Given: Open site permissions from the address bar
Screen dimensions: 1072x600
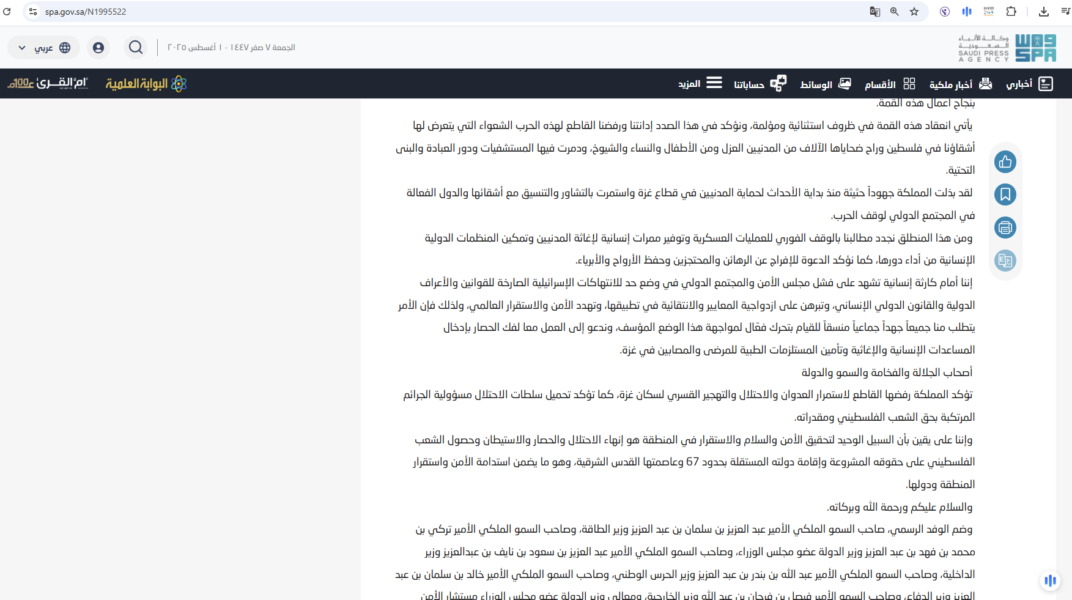Looking at the screenshot, I should (x=33, y=11).
